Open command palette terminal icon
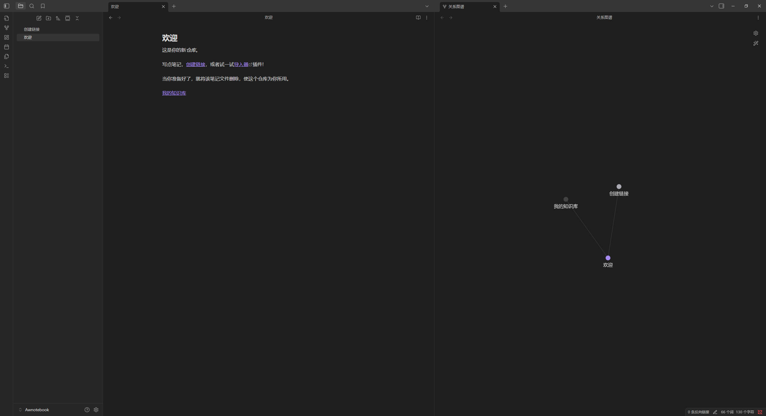Screen dimensions: 766x416 (7, 66)
